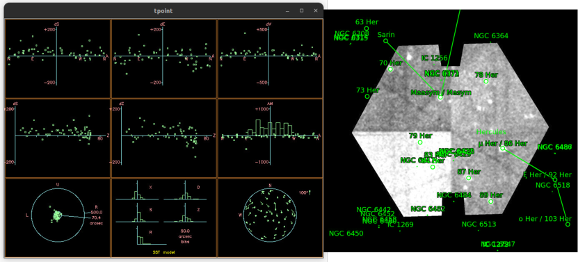Maximize the tpoint window
578x262 pixels.
[302, 10]
